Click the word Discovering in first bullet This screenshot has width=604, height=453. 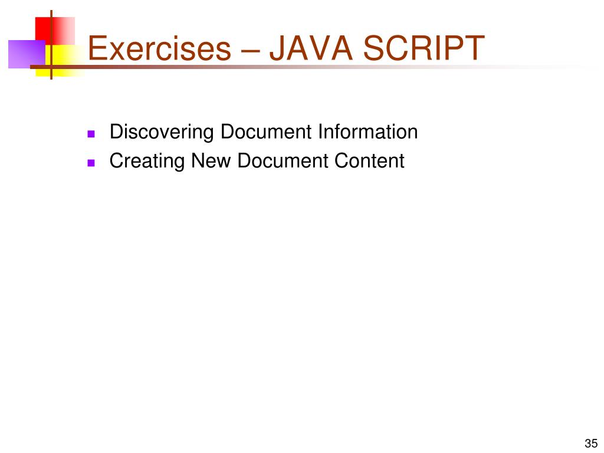pos(162,133)
